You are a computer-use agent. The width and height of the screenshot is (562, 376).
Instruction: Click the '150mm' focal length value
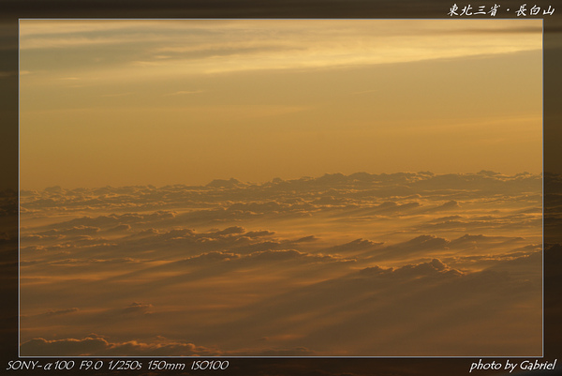pyautogui.click(x=166, y=366)
